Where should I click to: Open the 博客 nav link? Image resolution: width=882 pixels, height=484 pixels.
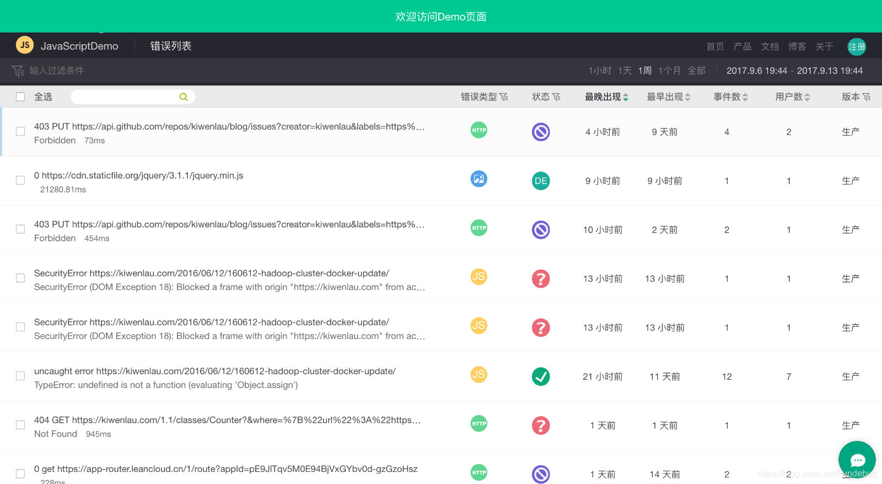797,46
